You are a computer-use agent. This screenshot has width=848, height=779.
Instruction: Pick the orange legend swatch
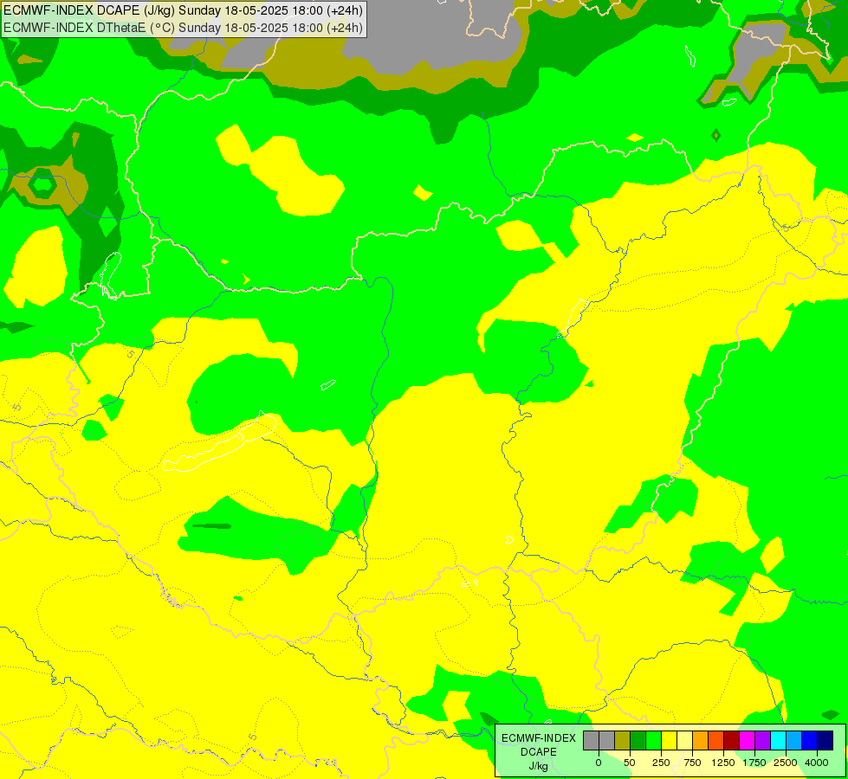click(701, 741)
